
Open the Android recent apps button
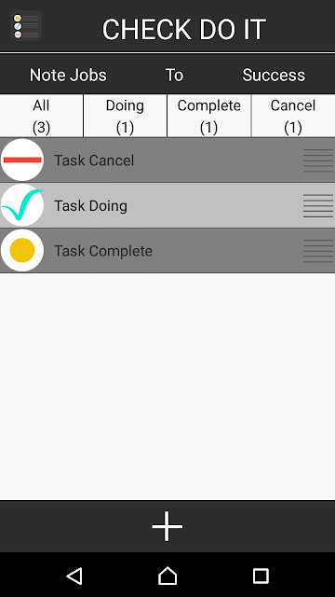261,576
